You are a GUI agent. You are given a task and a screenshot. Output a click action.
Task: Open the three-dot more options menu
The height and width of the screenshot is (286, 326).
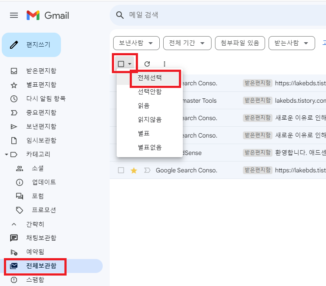pyautogui.click(x=165, y=64)
